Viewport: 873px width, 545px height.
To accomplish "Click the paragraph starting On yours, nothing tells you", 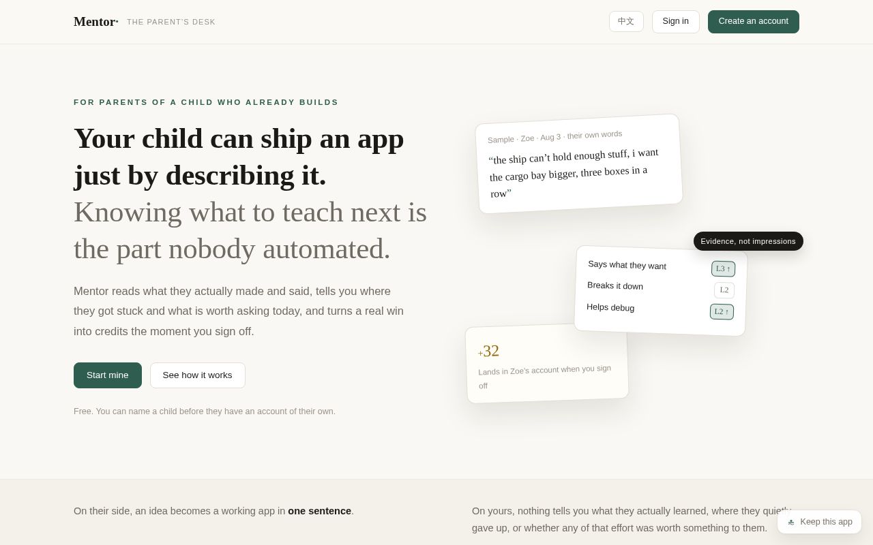I will (632, 519).
